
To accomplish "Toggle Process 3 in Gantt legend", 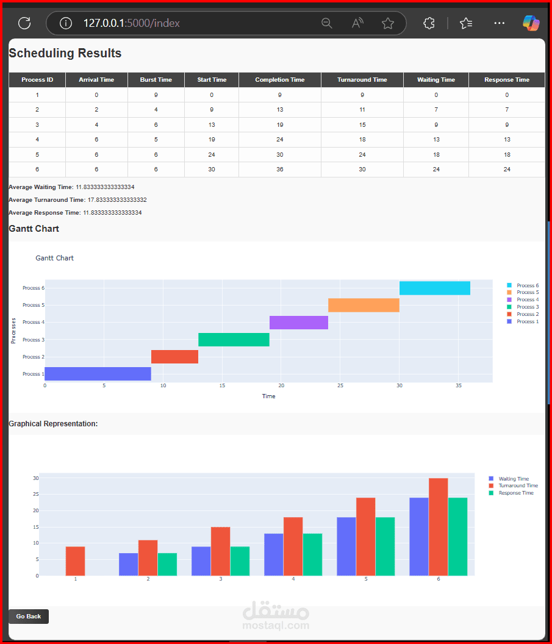I will (x=523, y=307).
